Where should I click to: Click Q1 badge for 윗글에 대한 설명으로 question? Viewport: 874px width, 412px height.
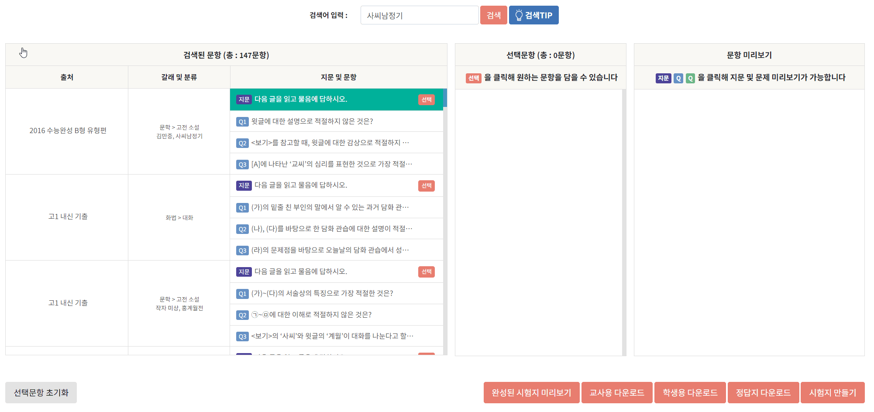coord(242,122)
